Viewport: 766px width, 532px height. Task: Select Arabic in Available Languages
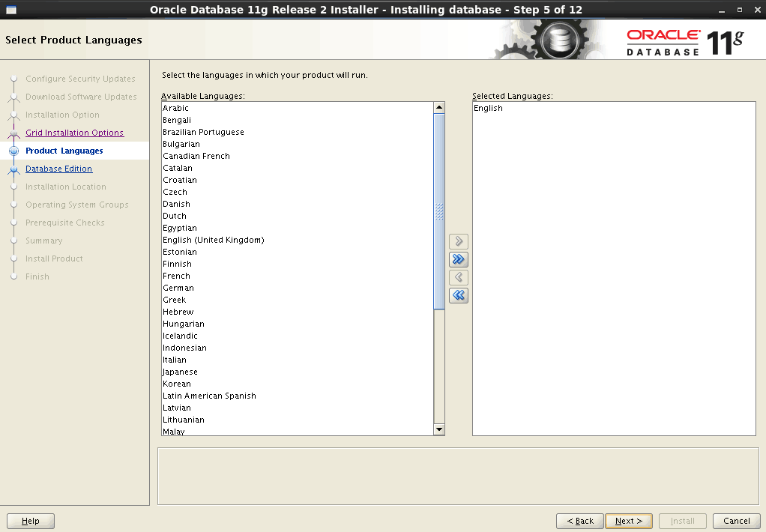coord(298,108)
